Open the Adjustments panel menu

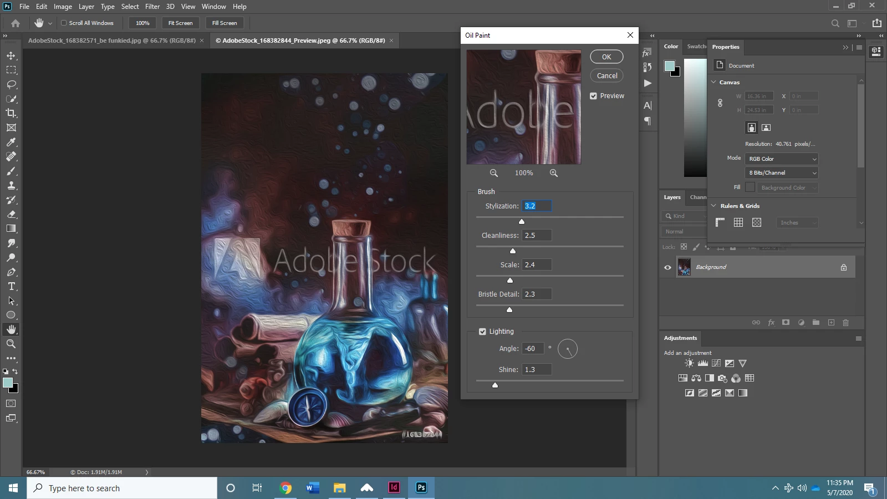click(859, 339)
